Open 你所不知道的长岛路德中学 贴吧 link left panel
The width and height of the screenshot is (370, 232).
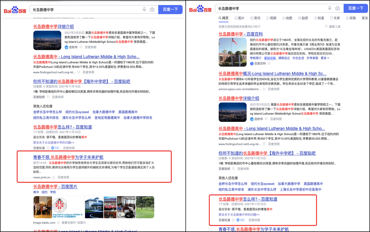click(81, 81)
